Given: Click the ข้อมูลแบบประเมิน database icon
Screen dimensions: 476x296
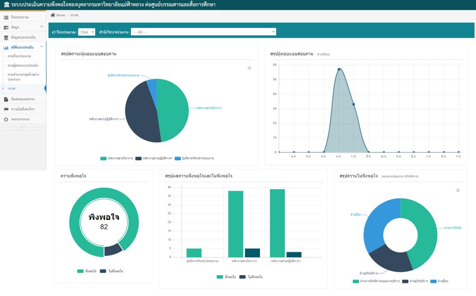Looking at the screenshot, I should 6,37.
